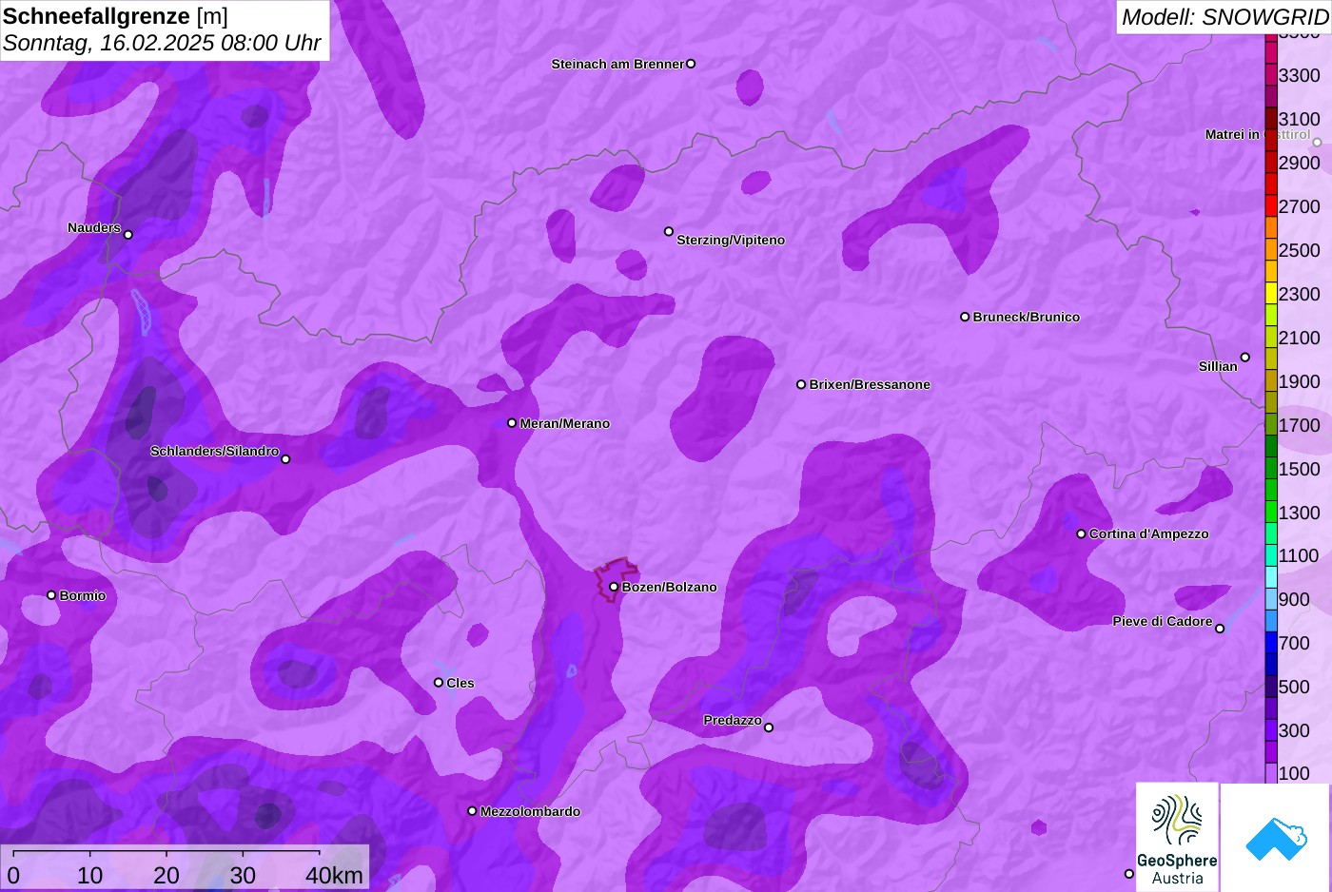Click the 2700 red legend swatch
The image size is (1332, 892).
tap(1271, 206)
